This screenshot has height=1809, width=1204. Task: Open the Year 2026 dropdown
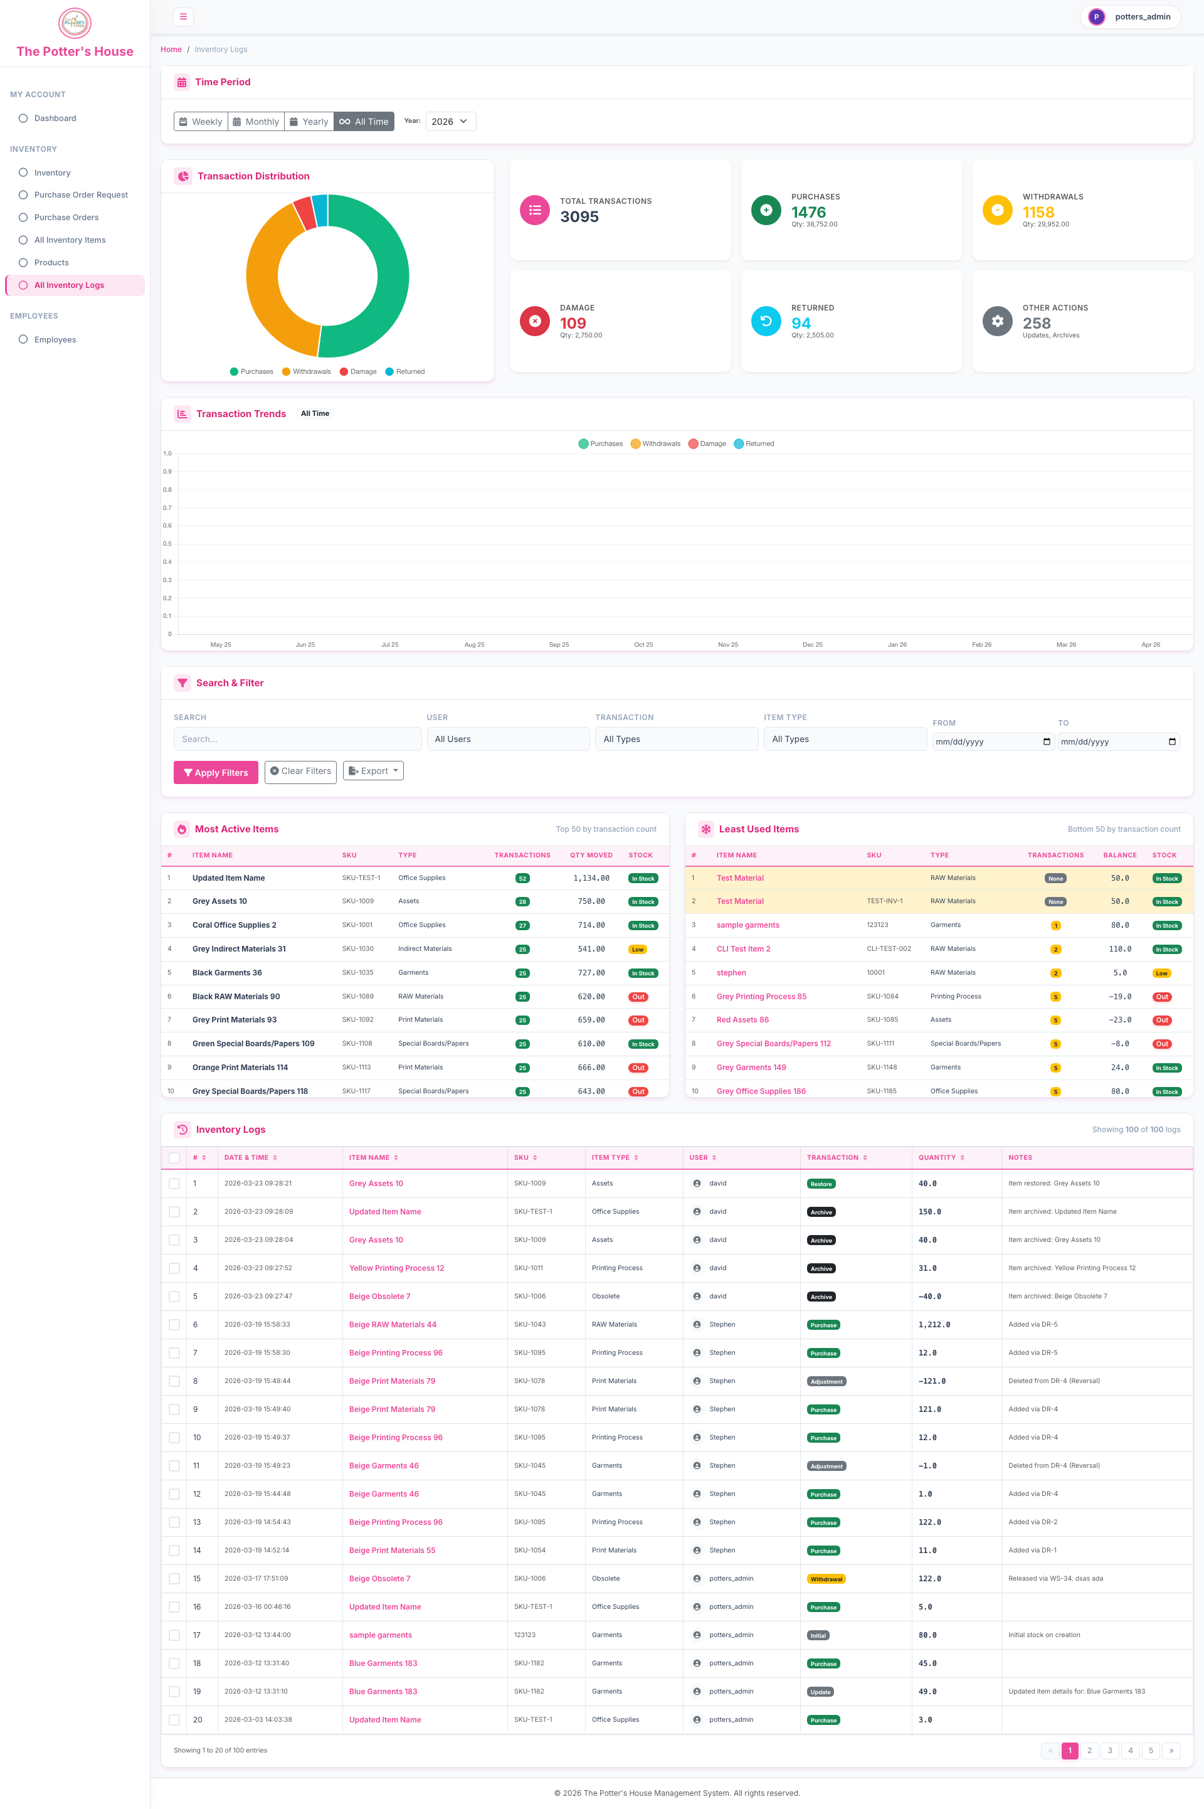tap(451, 121)
